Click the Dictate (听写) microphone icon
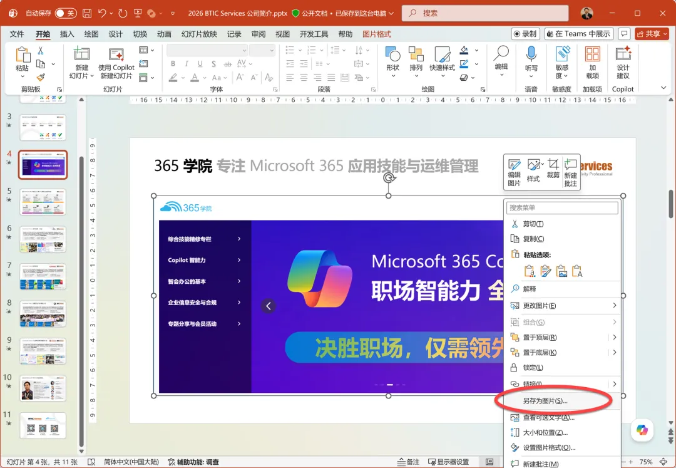The image size is (676, 468). pyautogui.click(x=531, y=54)
